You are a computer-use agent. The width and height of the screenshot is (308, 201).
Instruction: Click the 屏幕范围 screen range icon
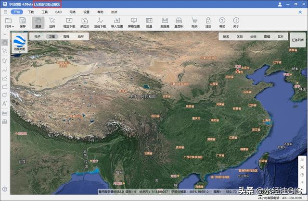pos(134,23)
